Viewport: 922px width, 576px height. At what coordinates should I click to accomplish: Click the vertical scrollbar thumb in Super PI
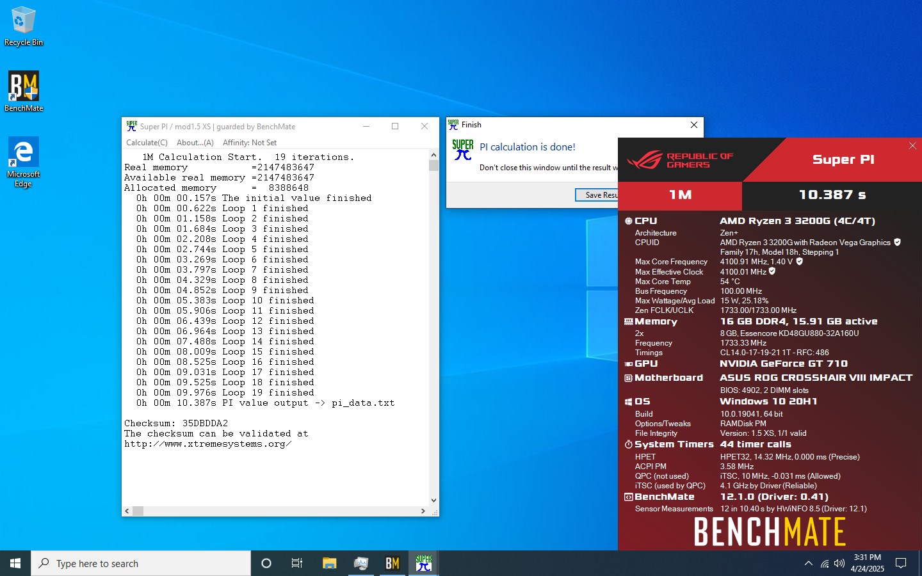433,166
